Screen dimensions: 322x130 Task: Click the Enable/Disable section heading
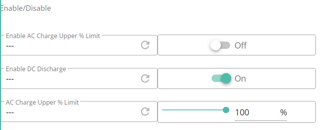(26, 8)
